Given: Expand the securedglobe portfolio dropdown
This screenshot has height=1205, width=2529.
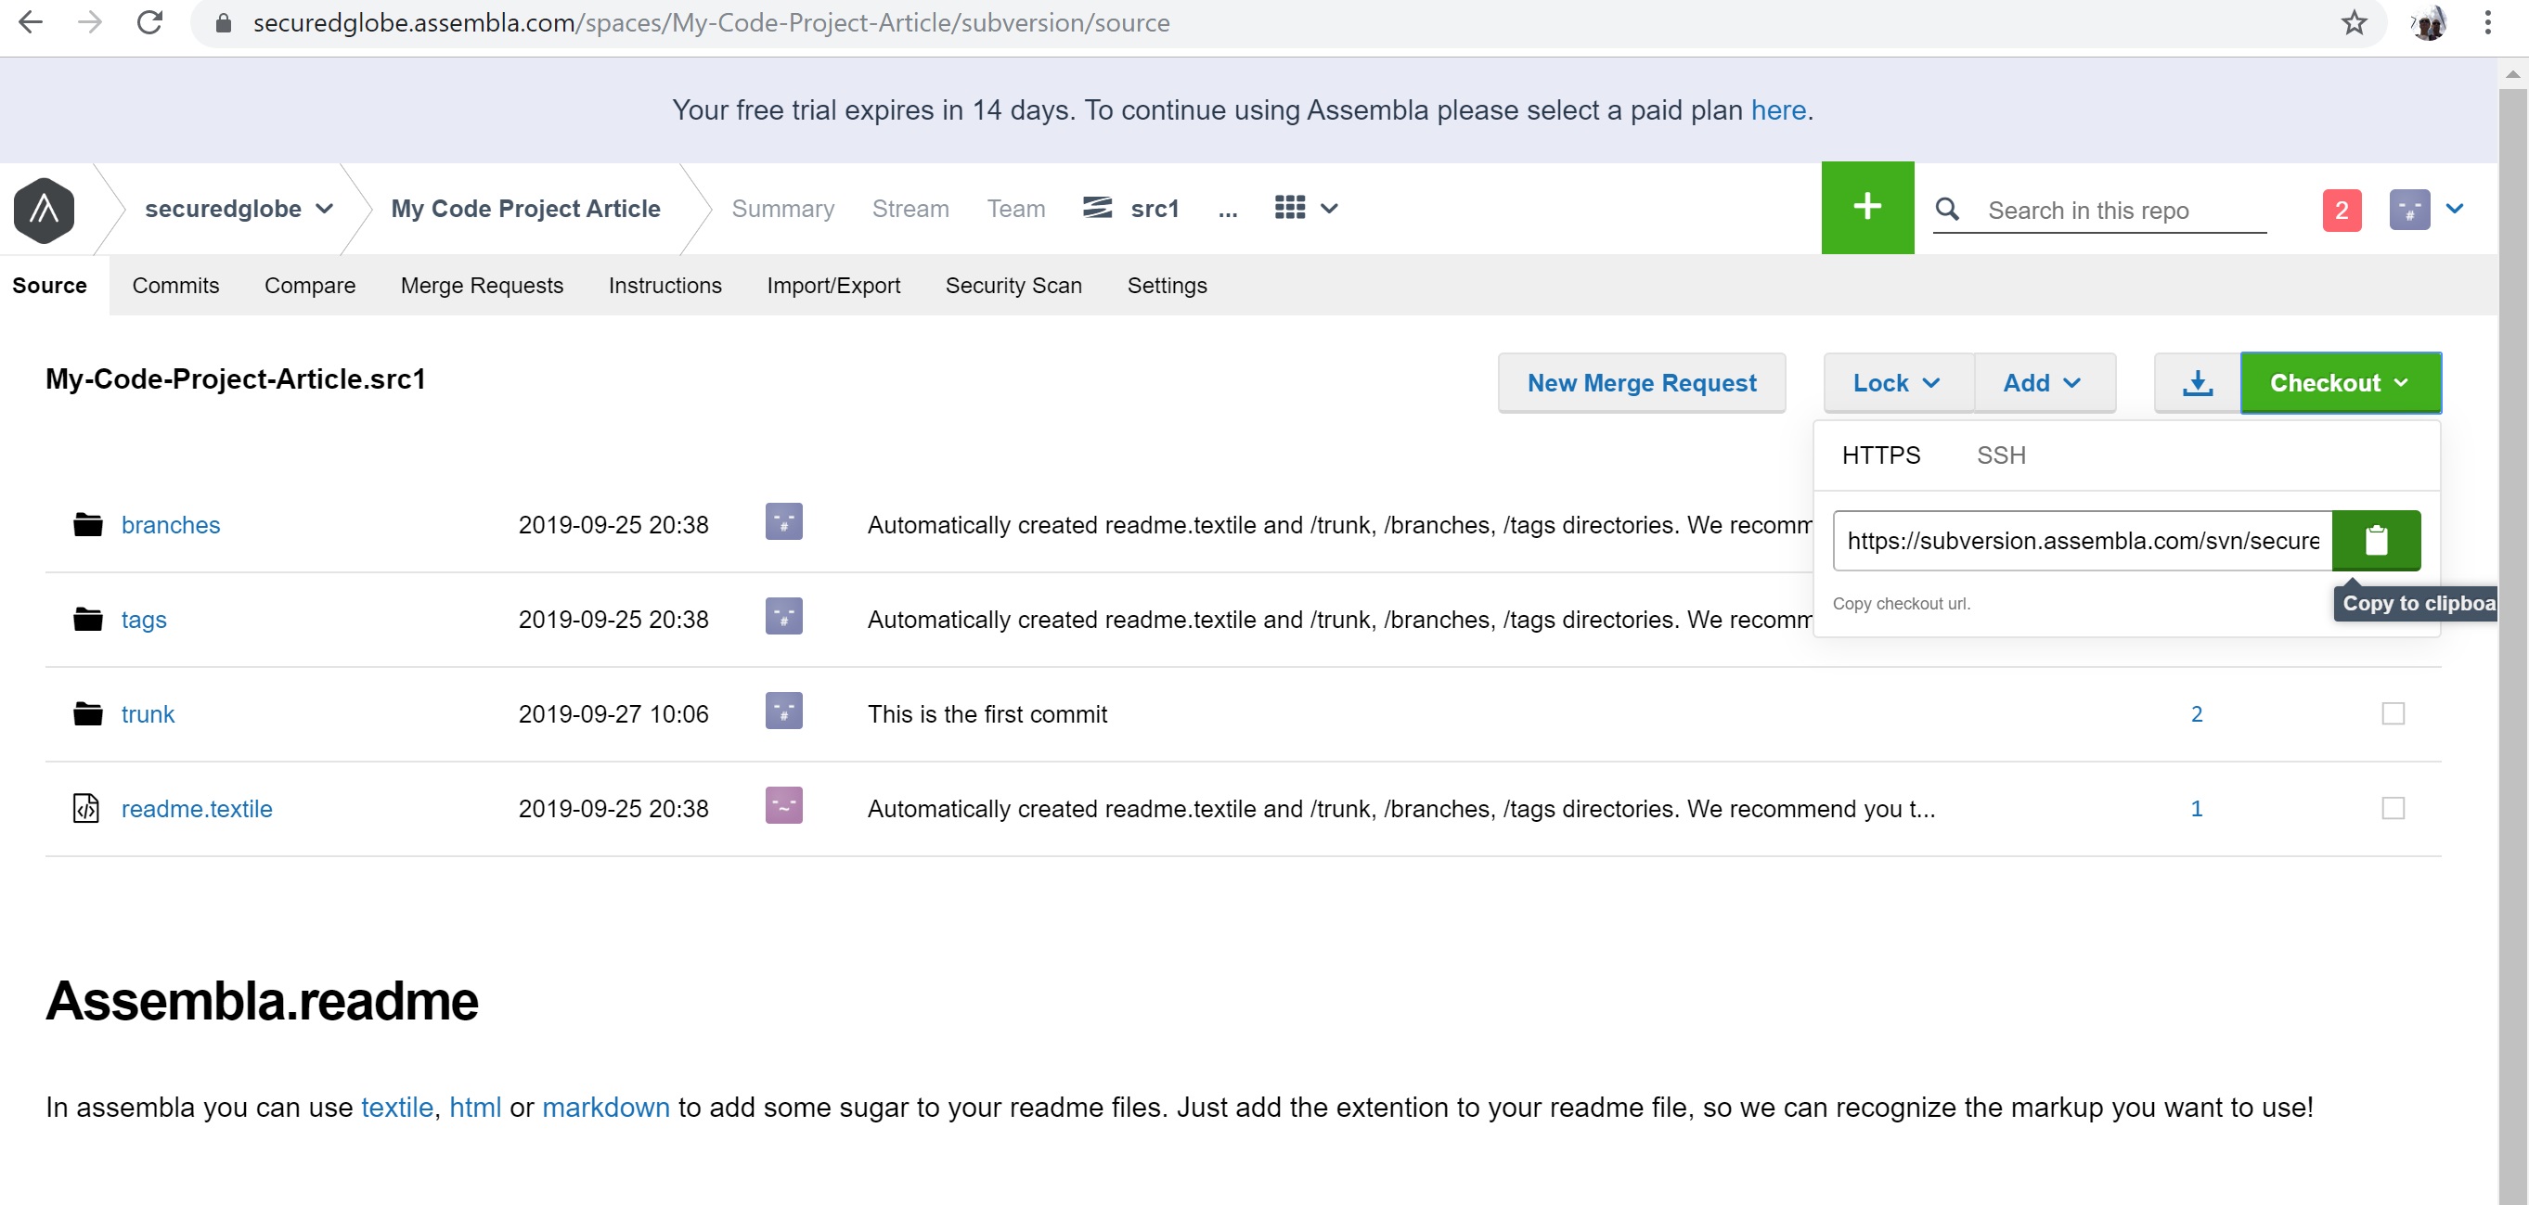Looking at the screenshot, I should click(x=324, y=209).
